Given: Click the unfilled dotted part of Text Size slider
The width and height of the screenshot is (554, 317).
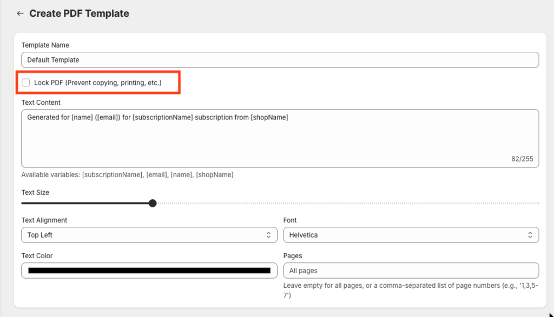Looking at the screenshot, I should point(346,203).
